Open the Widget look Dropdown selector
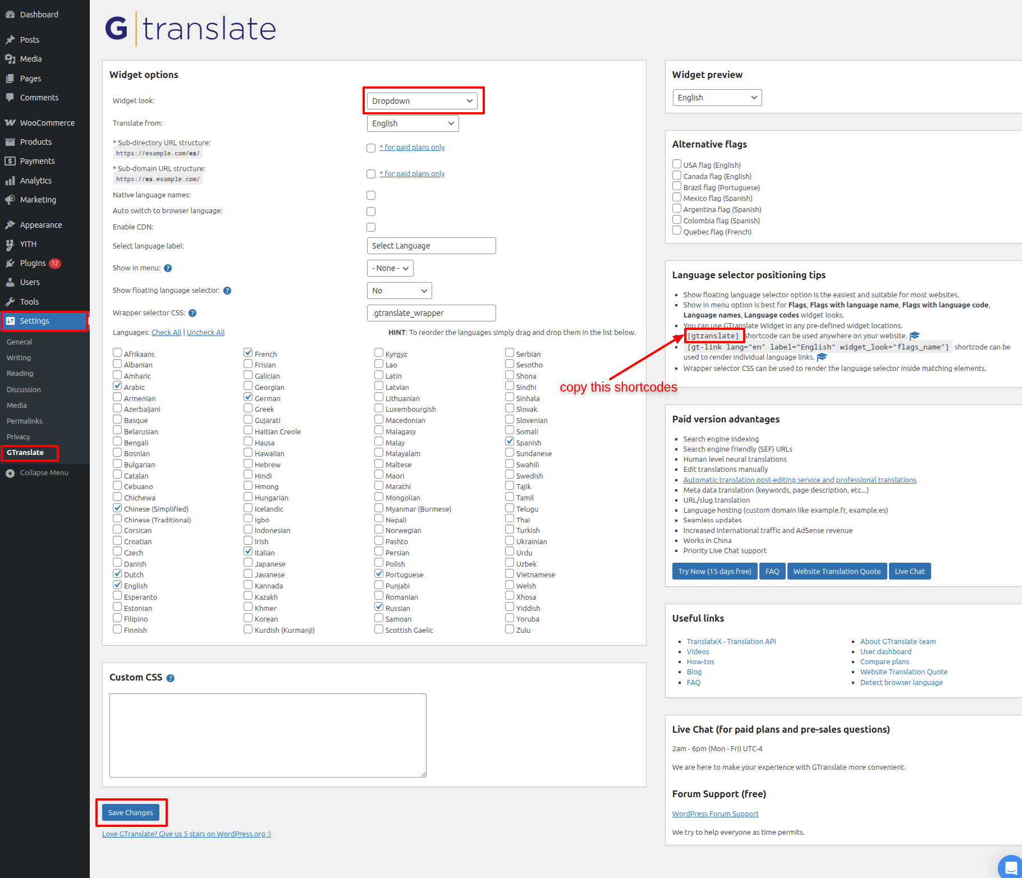This screenshot has width=1022, height=878. click(x=422, y=101)
